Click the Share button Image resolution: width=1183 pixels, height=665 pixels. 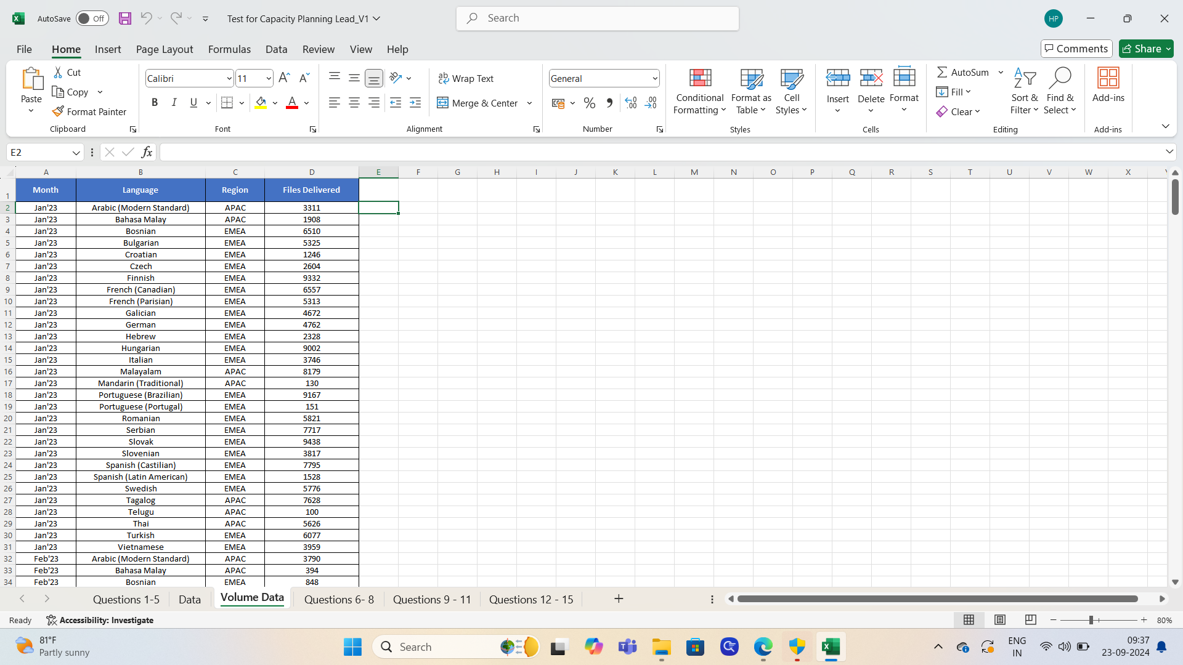tap(1145, 49)
